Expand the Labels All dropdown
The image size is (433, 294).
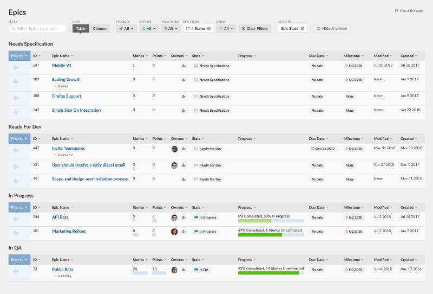226,29
